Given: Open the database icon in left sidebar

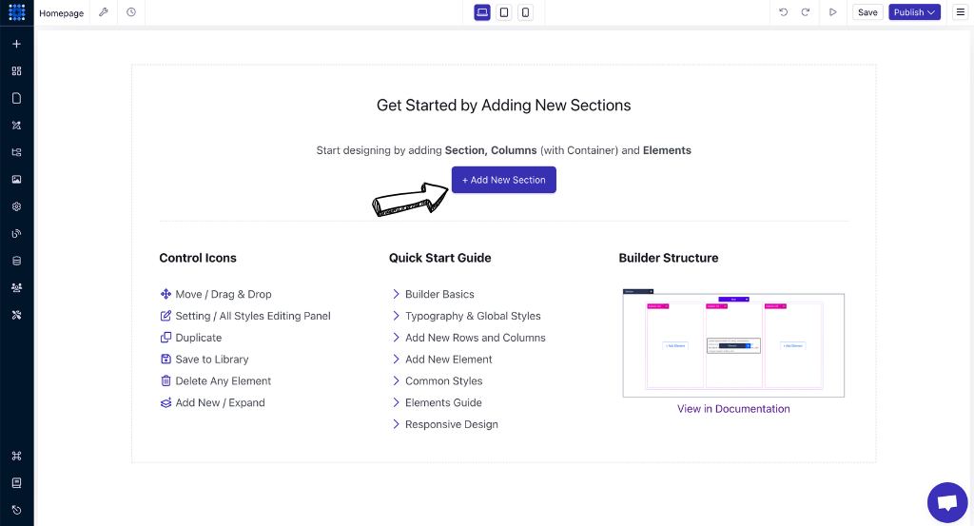Looking at the screenshot, I should coord(17,261).
